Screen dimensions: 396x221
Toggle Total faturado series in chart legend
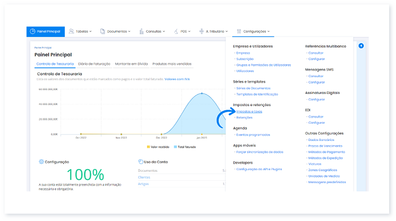click(185, 147)
